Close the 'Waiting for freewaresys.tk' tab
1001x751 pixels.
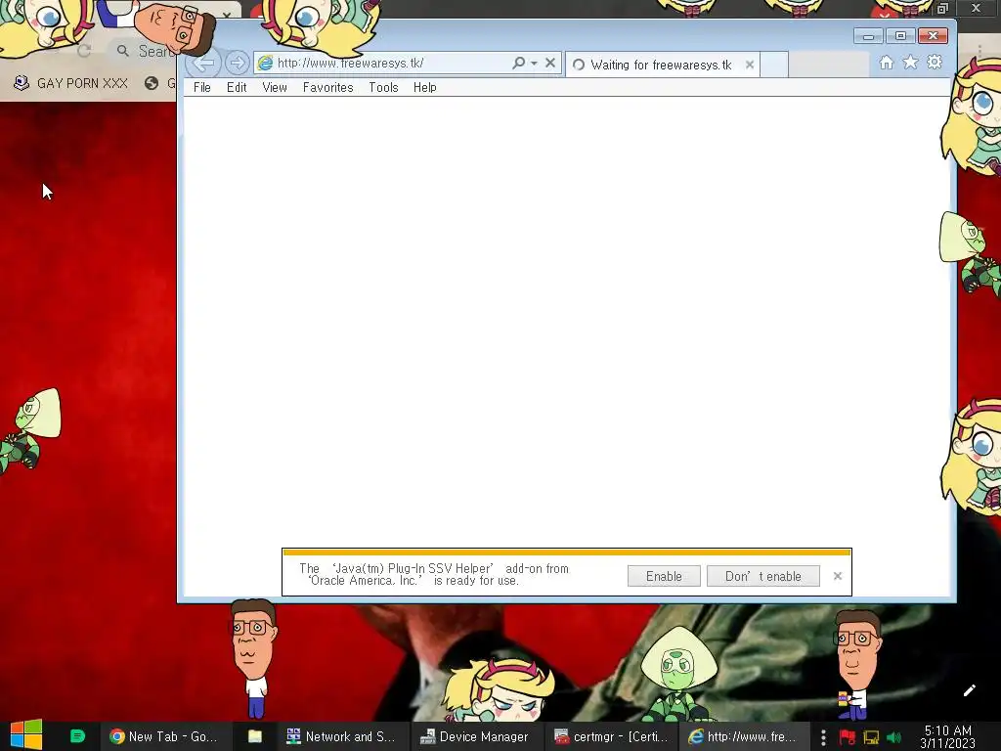pyautogui.click(x=750, y=65)
